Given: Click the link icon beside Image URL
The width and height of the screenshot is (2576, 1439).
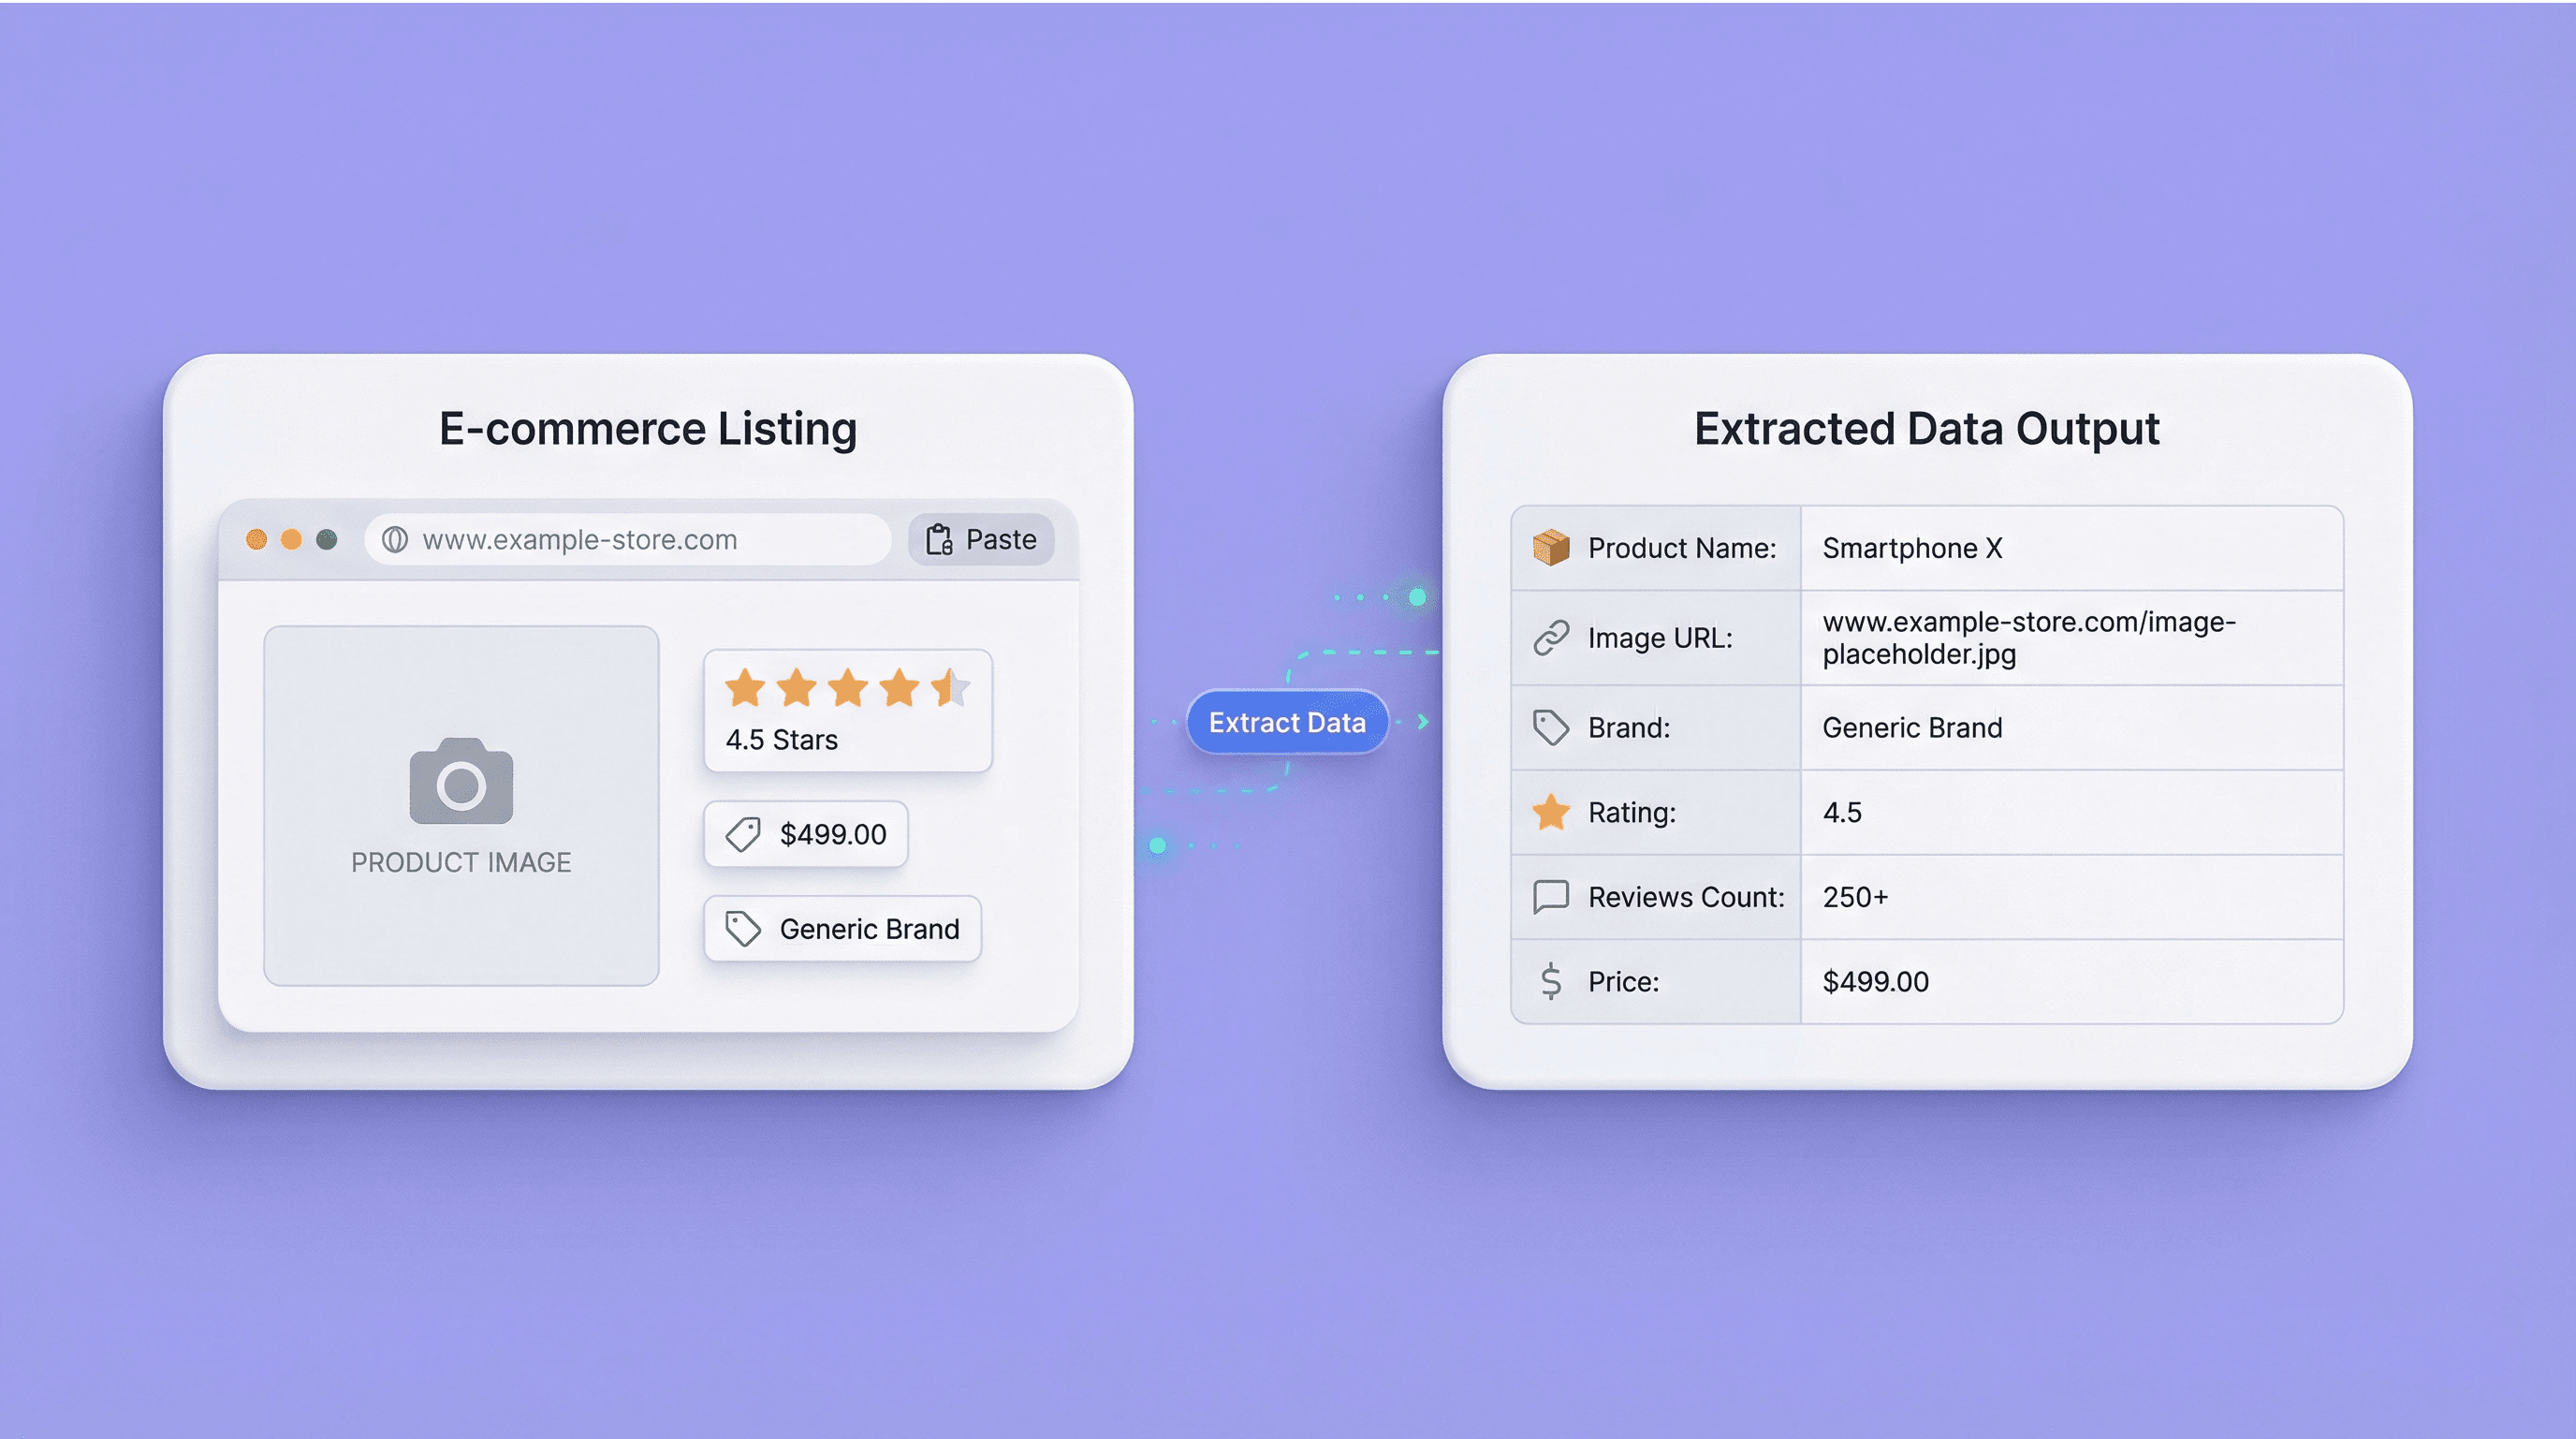Looking at the screenshot, I should 1551,638.
